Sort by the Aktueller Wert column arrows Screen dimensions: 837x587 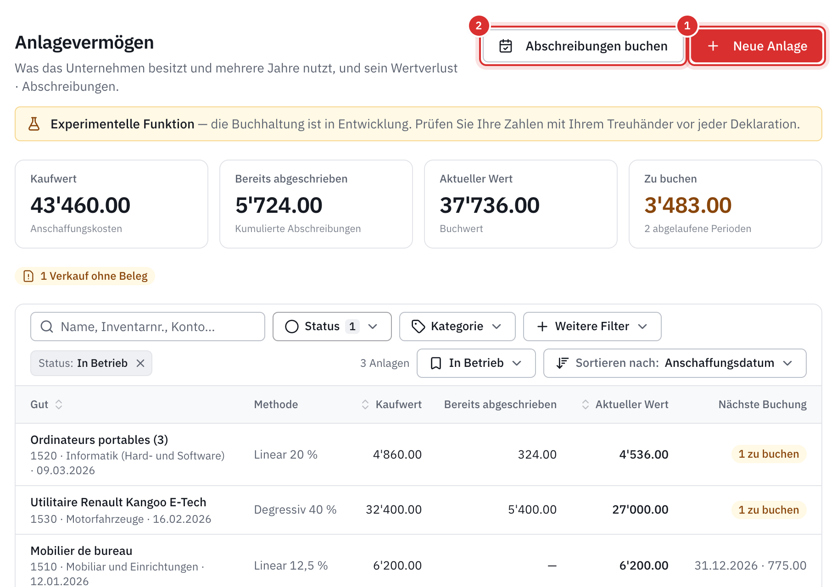tap(586, 404)
